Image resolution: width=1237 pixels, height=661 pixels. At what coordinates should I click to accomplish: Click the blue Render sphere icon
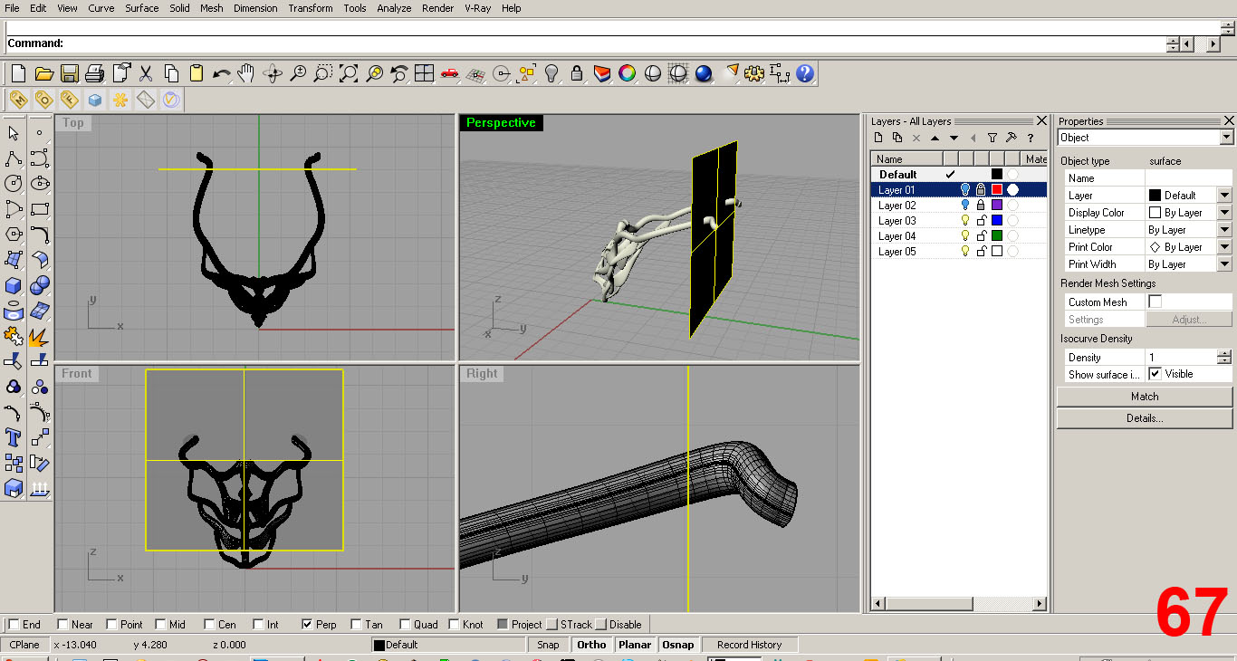tap(704, 73)
